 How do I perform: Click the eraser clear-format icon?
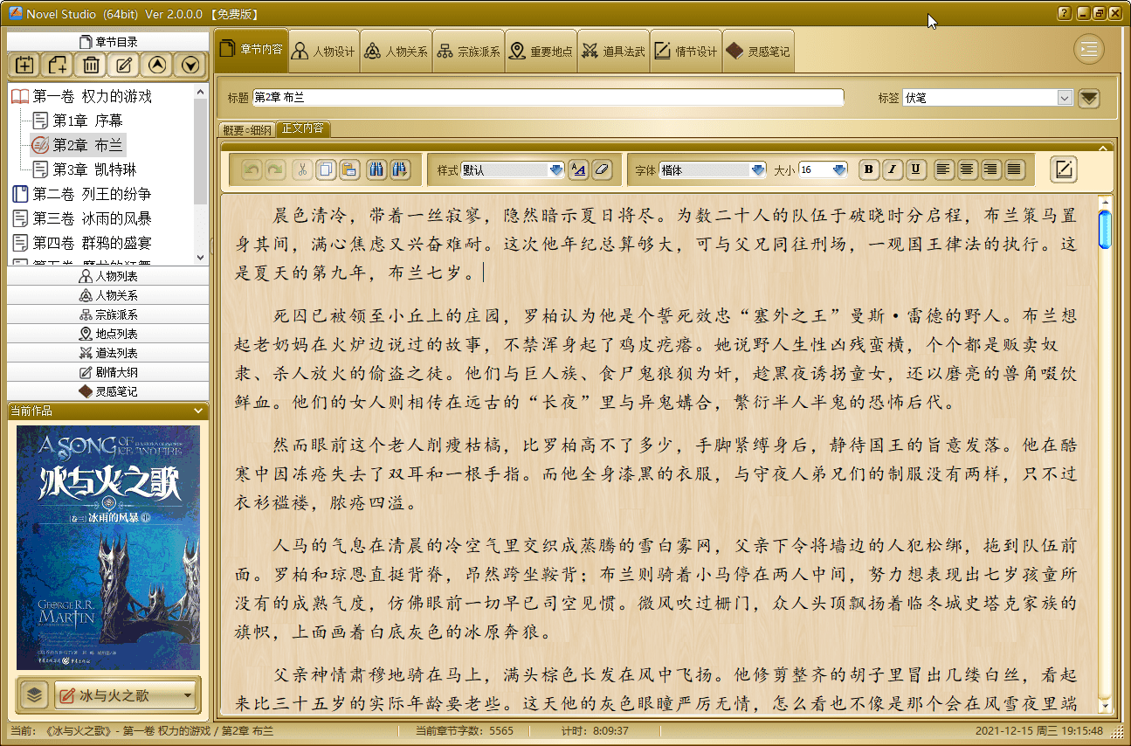click(x=603, y=170)
